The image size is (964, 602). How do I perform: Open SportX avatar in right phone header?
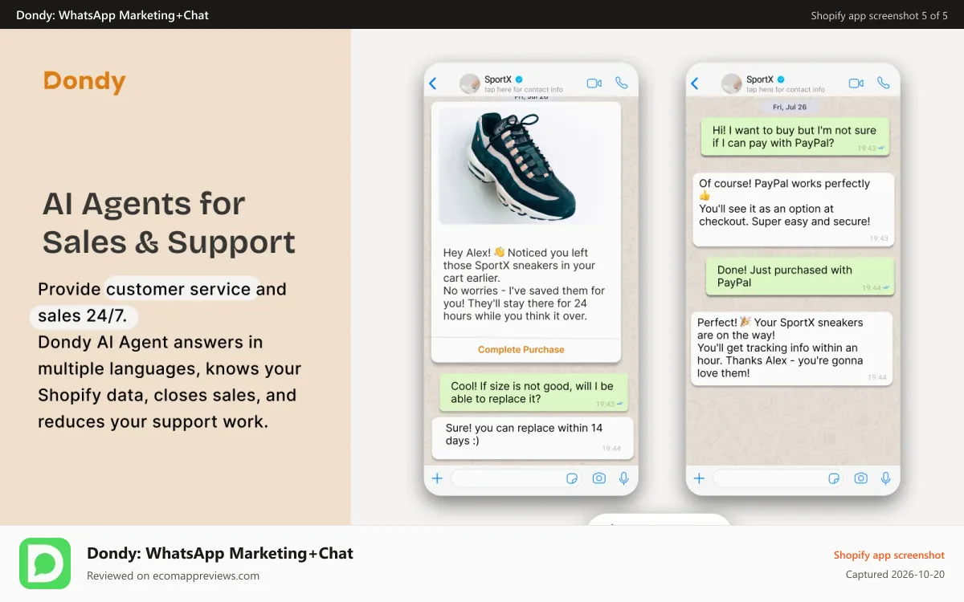[x=731, y=83]
